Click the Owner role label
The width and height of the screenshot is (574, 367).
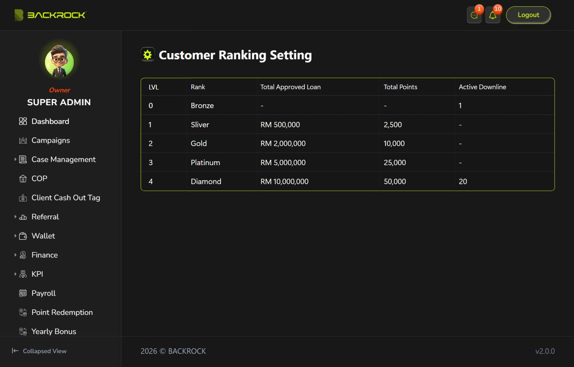point(59,90)
